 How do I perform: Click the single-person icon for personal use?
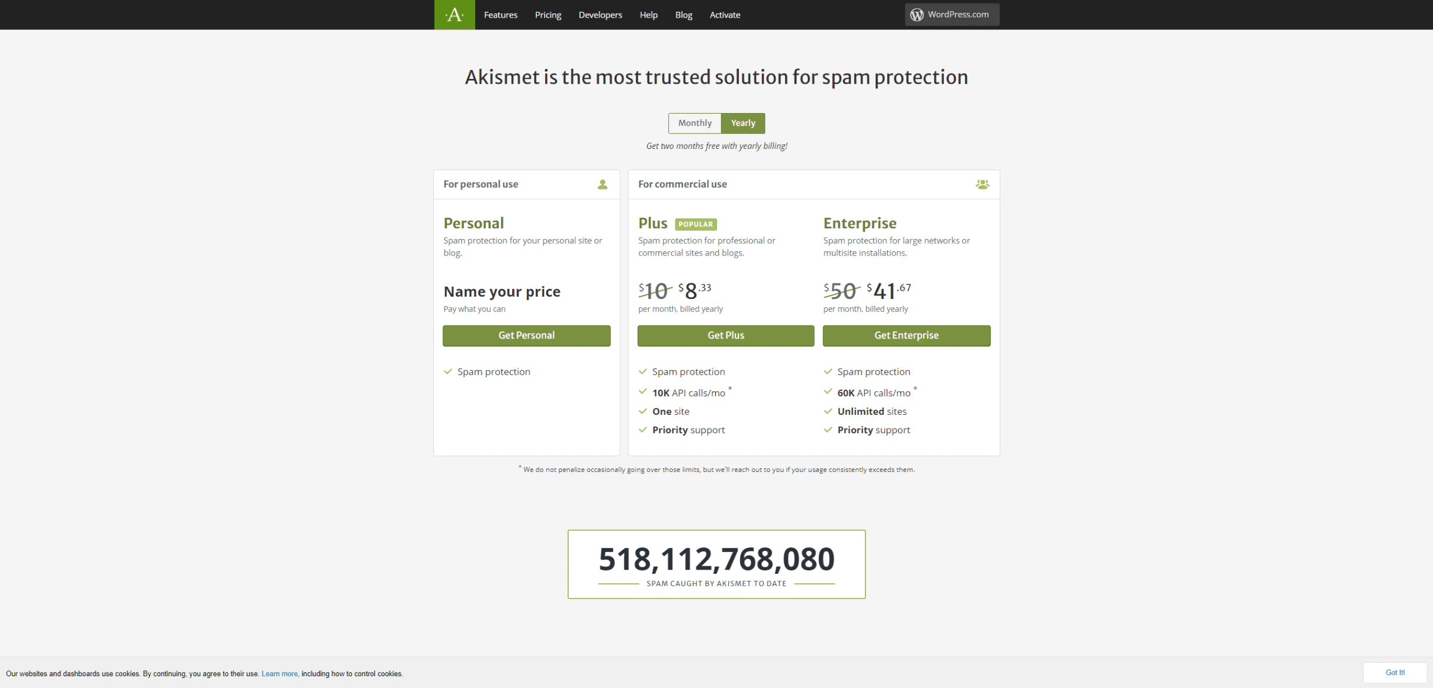602,184
